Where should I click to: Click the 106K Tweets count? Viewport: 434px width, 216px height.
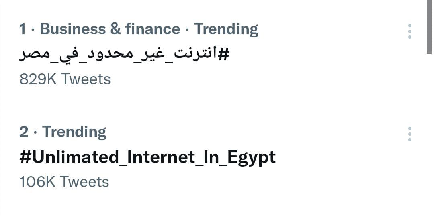(64, 182)
